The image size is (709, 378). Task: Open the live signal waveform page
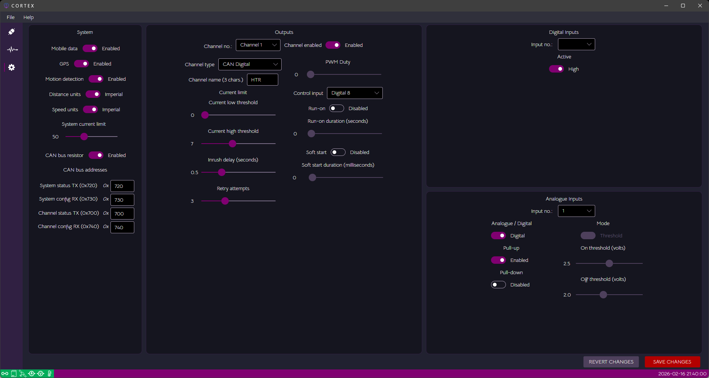12,49
